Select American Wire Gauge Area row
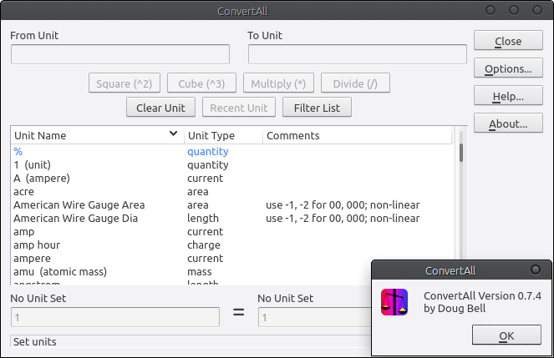This screenshot has height=358, width=554. (79, 205)
